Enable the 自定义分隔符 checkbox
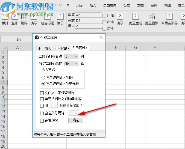 42,113
